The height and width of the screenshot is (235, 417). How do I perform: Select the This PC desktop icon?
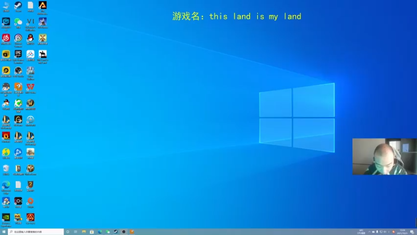[x=6, y=6]
